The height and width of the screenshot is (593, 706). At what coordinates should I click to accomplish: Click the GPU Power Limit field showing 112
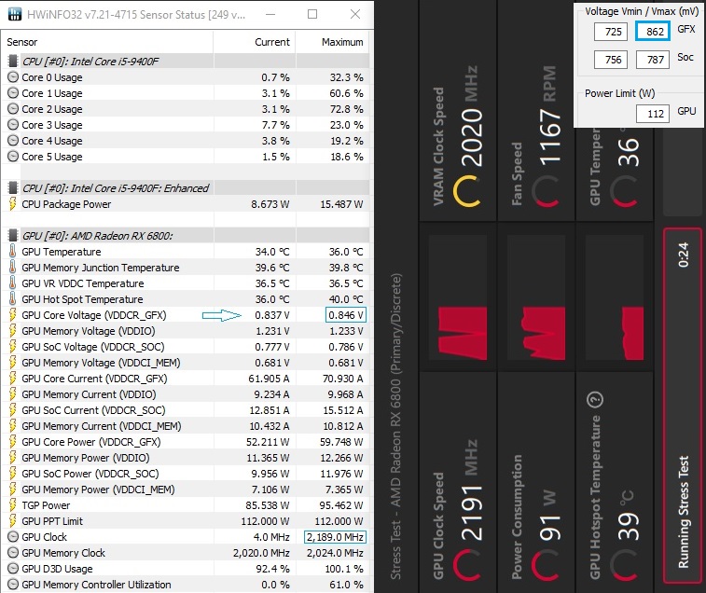click(653, 114)
